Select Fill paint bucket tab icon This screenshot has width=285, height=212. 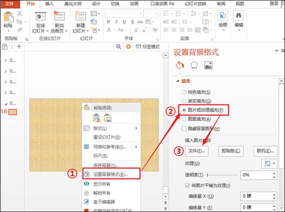180,65
